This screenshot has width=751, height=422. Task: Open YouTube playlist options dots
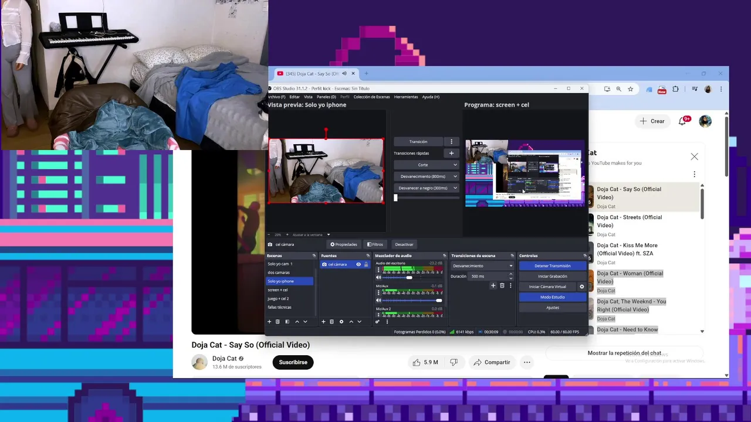coord(694,174)
